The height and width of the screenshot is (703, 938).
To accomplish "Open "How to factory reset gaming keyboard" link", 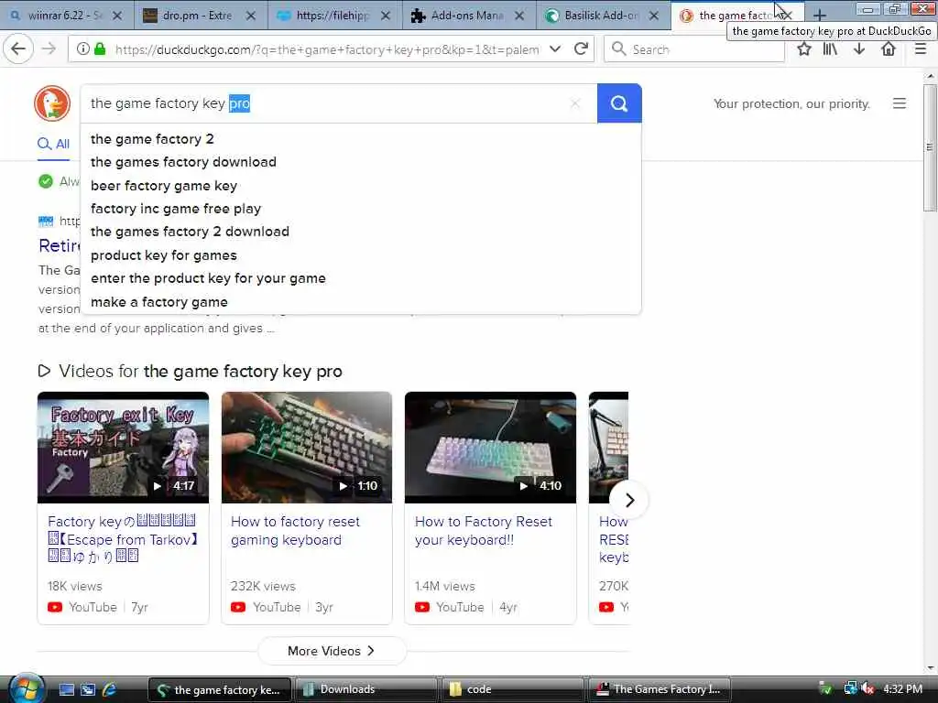I will click(295, 530).
